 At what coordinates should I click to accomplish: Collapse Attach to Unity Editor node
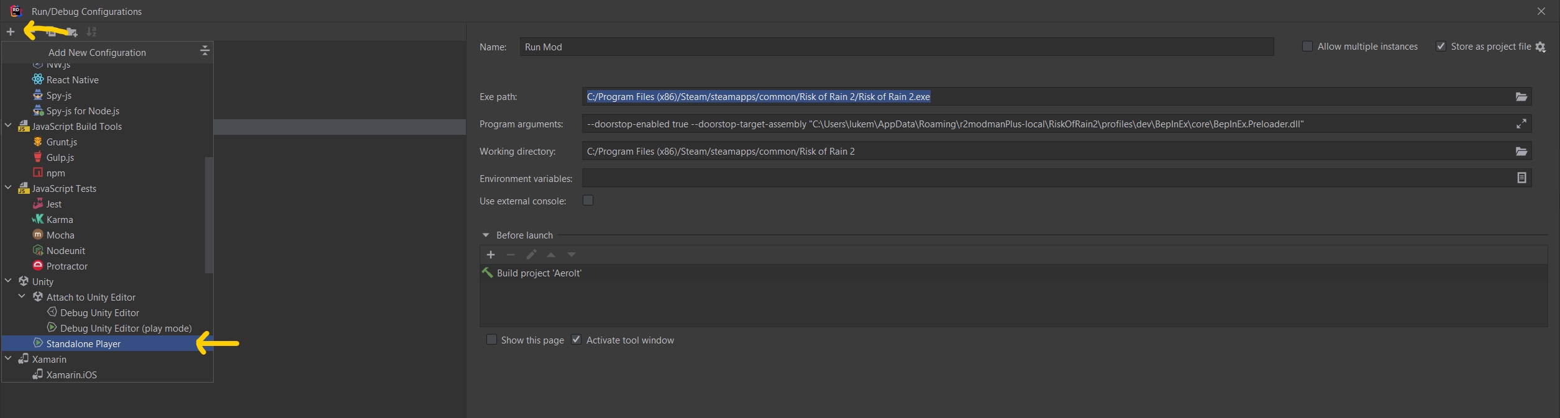pyautogui.click(x=22, y=296)
